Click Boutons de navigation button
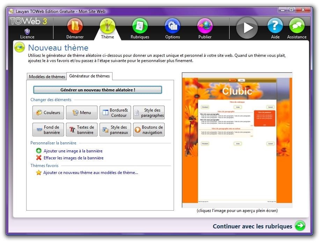 (x=149, y=129)
